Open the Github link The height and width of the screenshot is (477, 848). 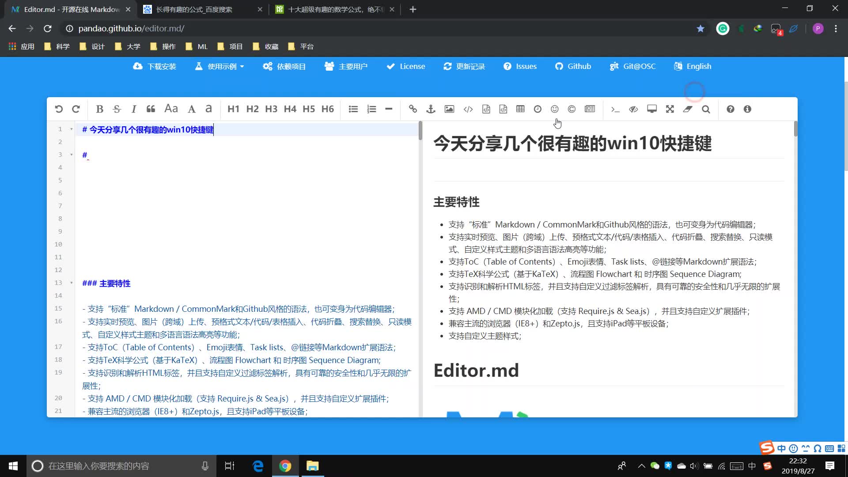(x=573, y=66)
